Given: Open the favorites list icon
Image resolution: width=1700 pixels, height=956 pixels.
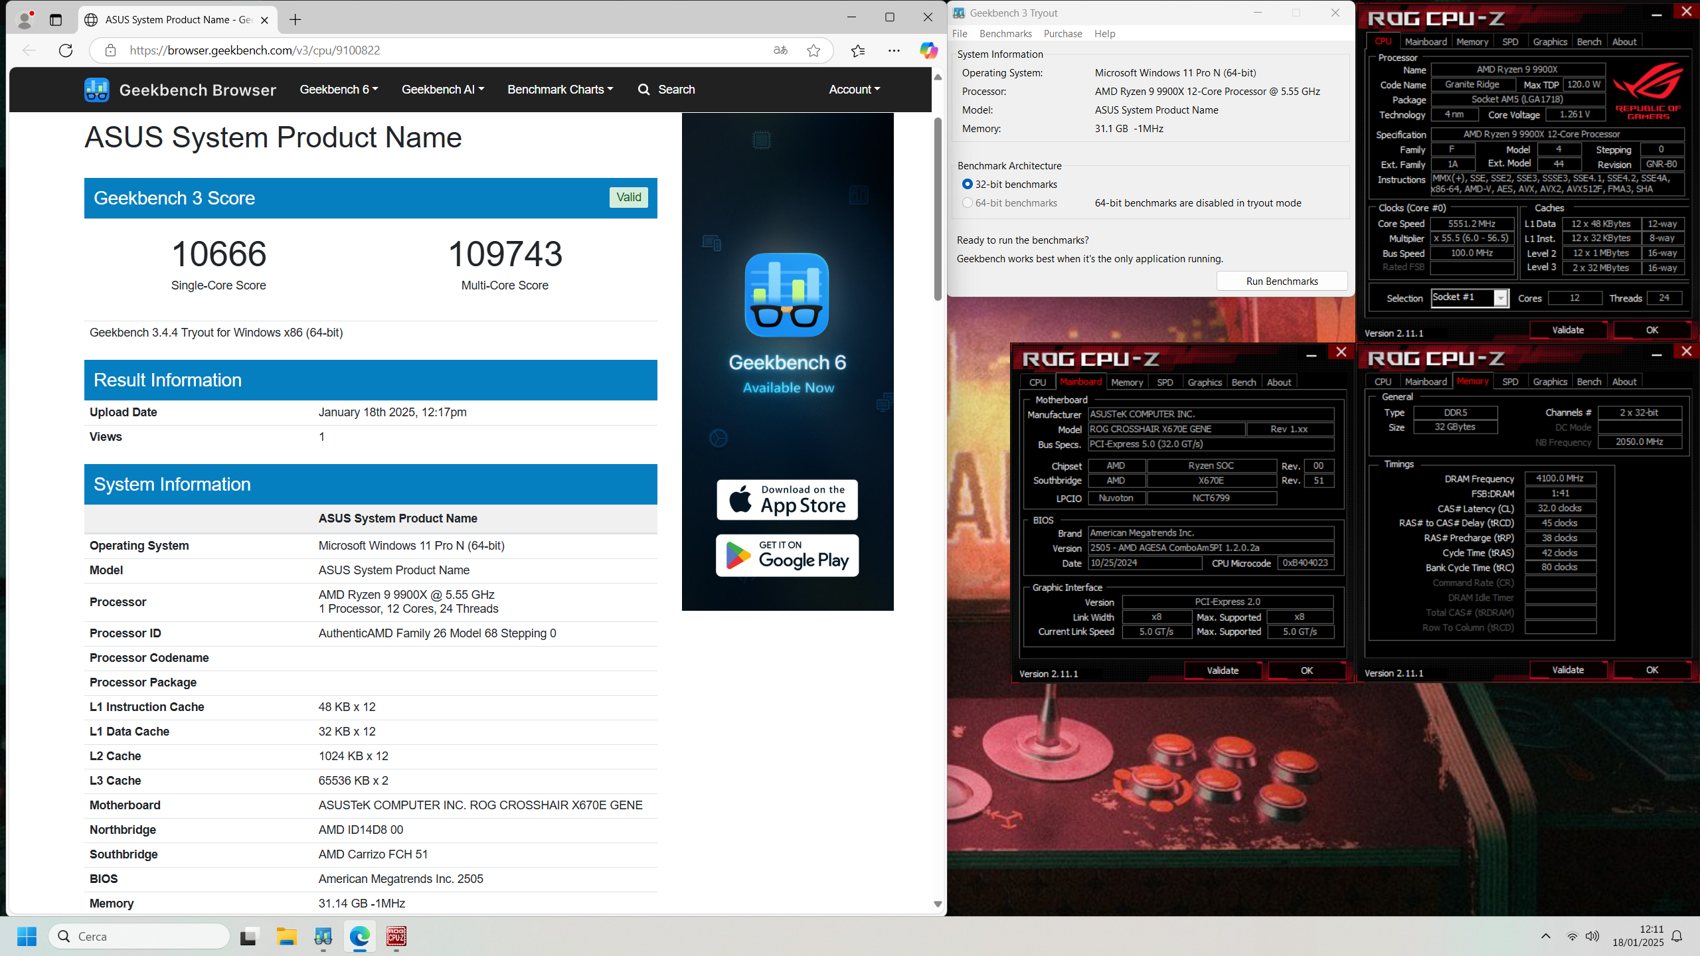Looking at the screenshot, I should click(858, 50).
